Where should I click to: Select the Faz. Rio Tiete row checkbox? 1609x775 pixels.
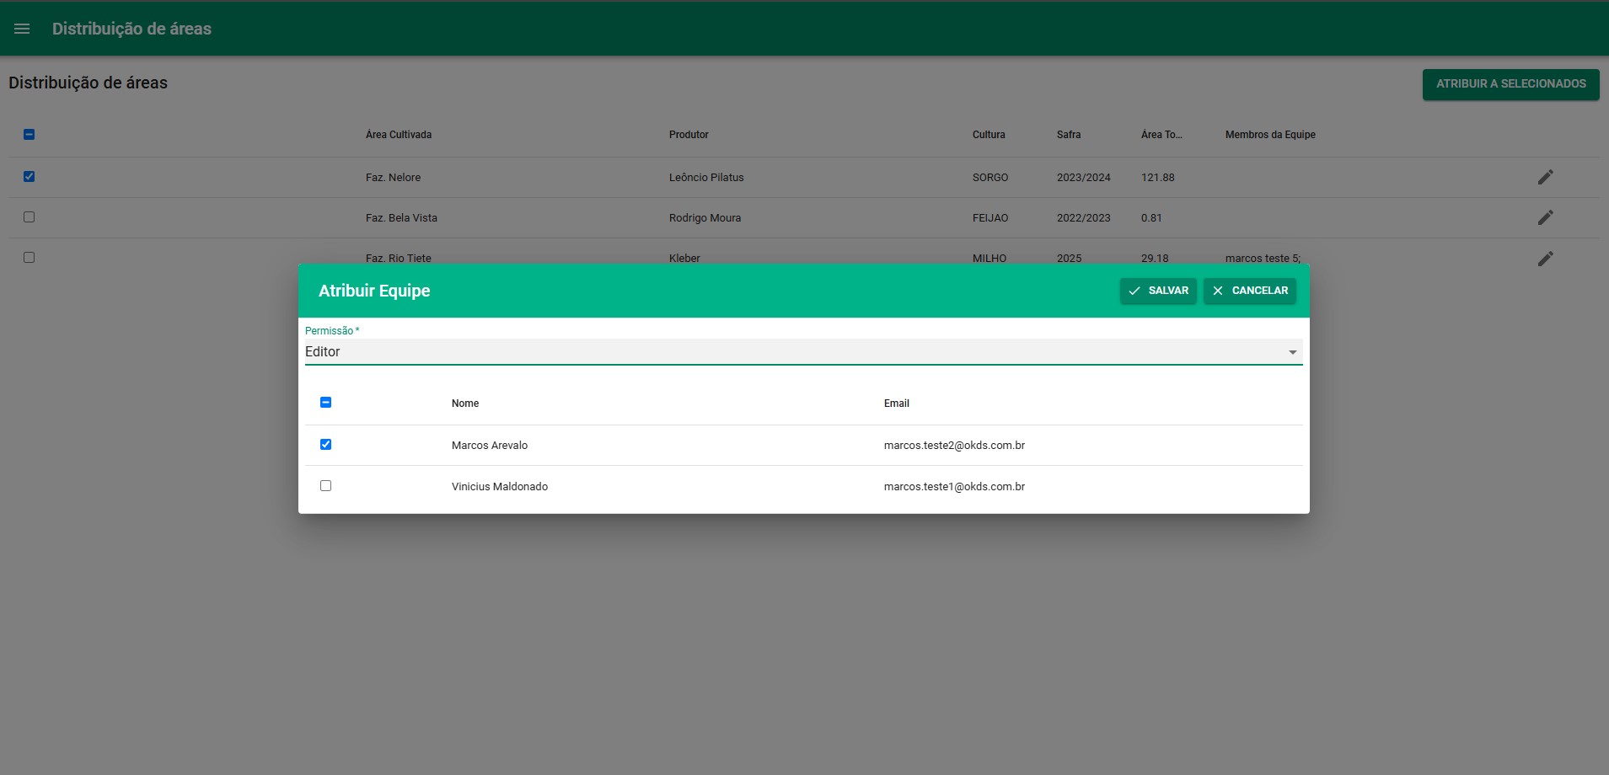tap(29, 258)
